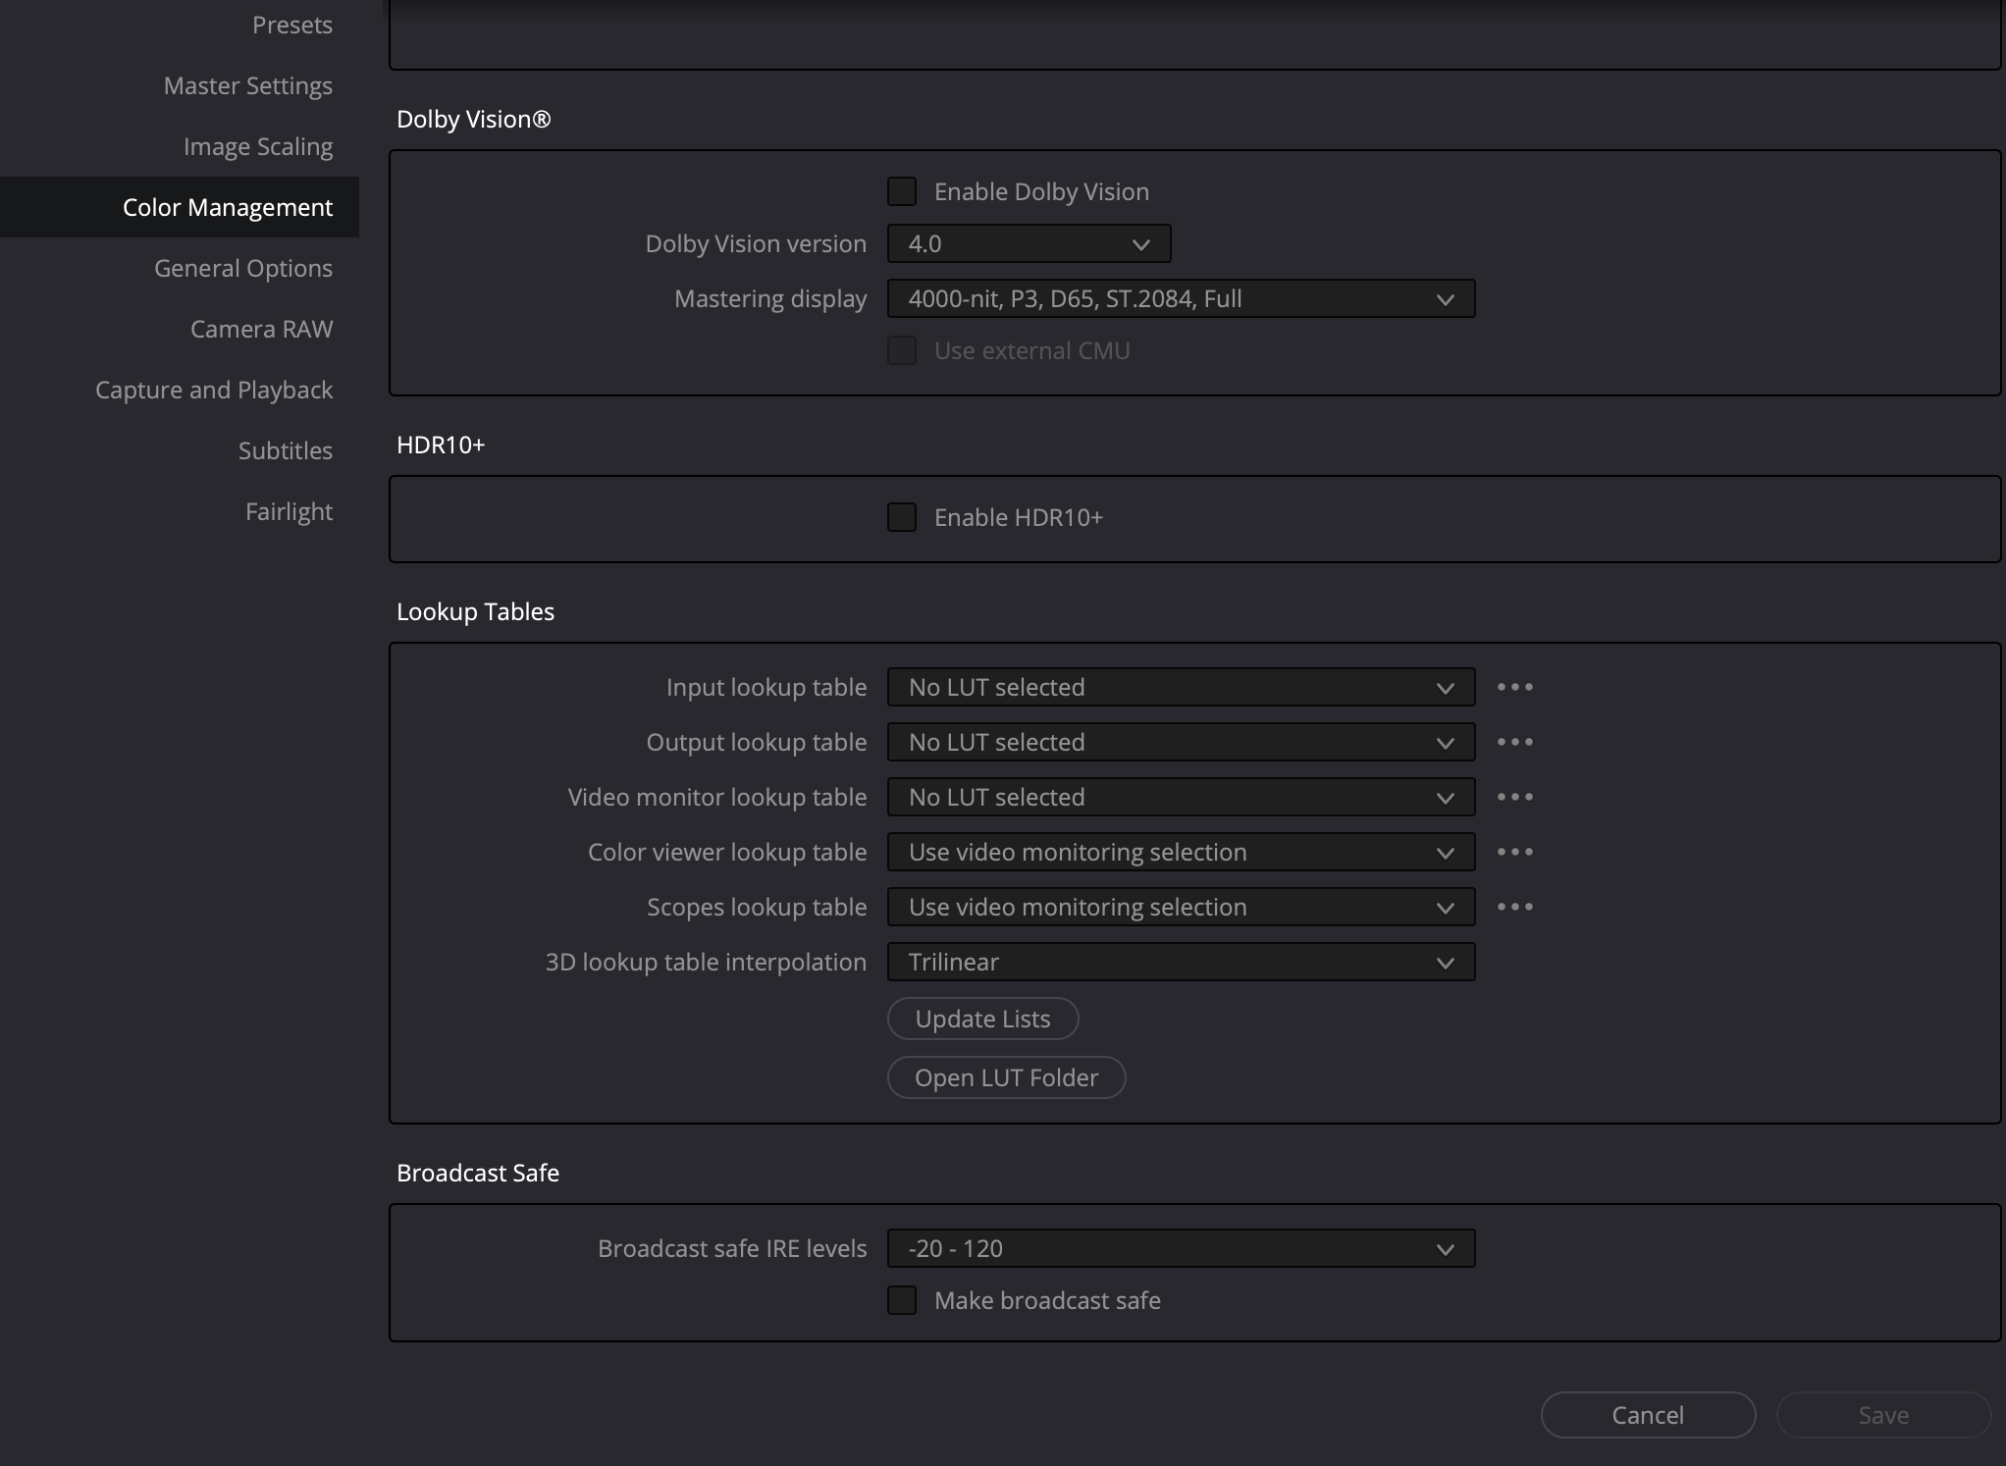Open 3D lookup table interpolation dropdown
2006x1466 pixels.
pos(1181,962)
